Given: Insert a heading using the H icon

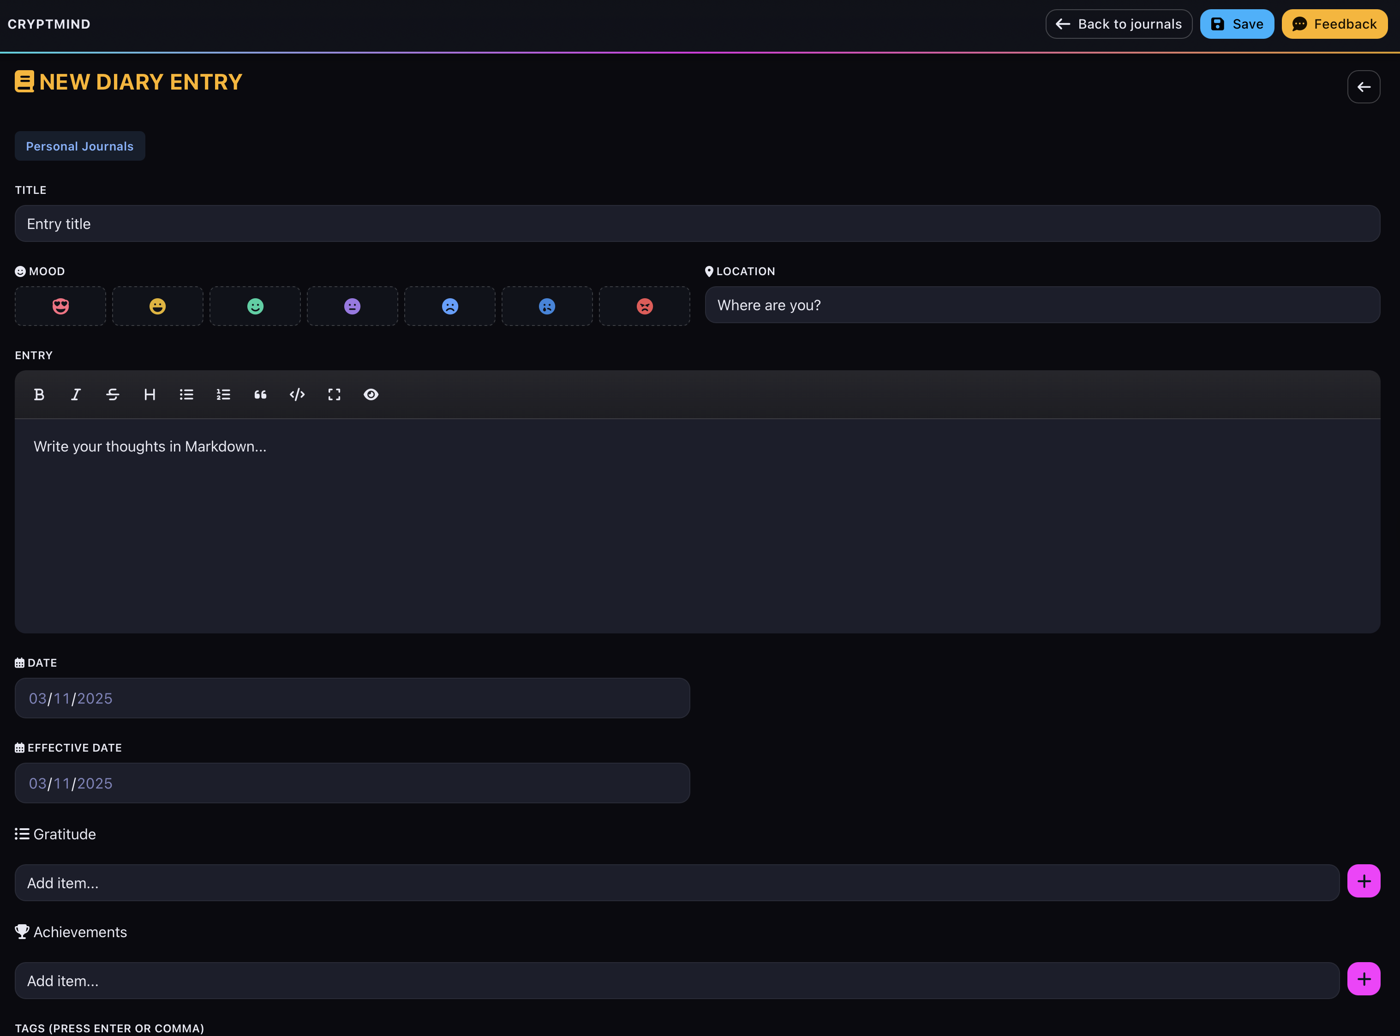Looking at the screenshot, I should [x=150, y=394].
